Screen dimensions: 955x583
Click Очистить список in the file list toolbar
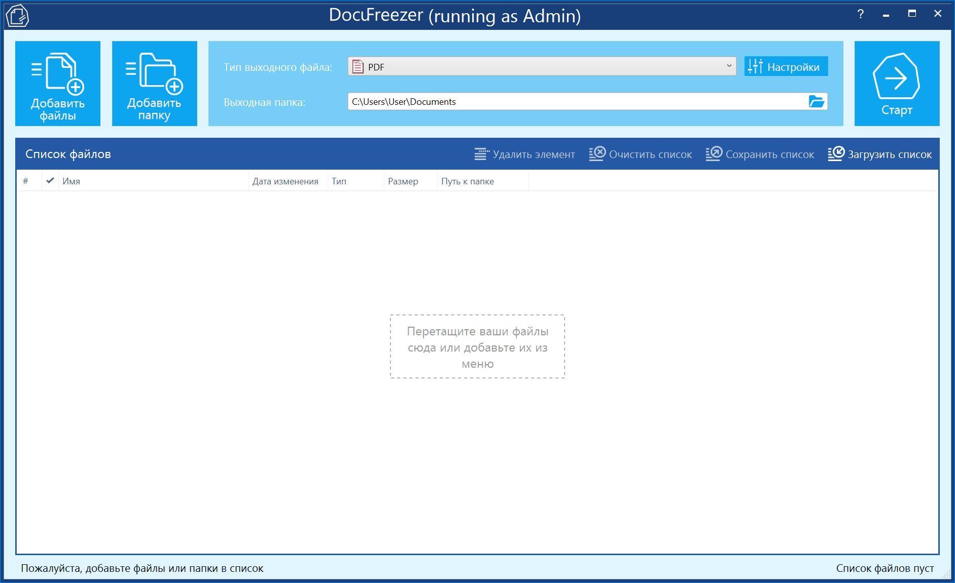(641, 154)
